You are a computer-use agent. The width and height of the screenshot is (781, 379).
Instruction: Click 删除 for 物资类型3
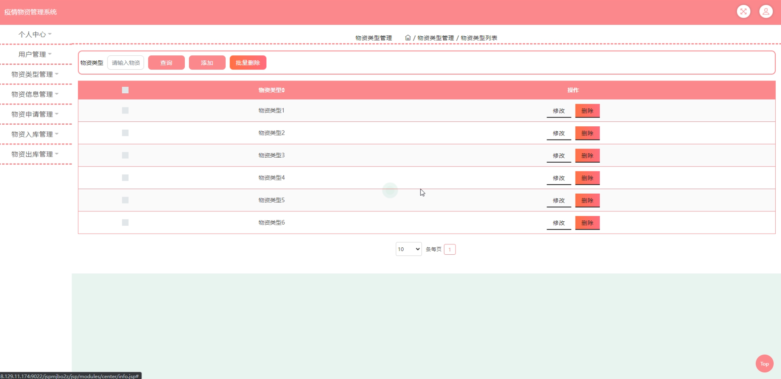(588, 156)
